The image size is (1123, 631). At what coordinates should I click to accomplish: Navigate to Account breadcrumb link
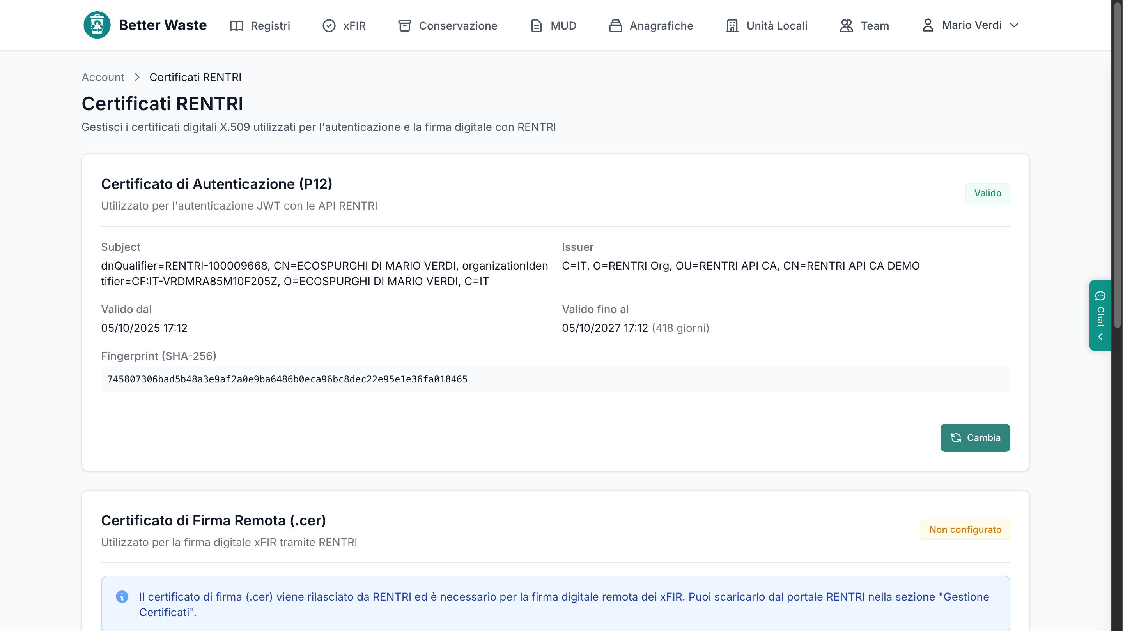(x=103, y=77)
